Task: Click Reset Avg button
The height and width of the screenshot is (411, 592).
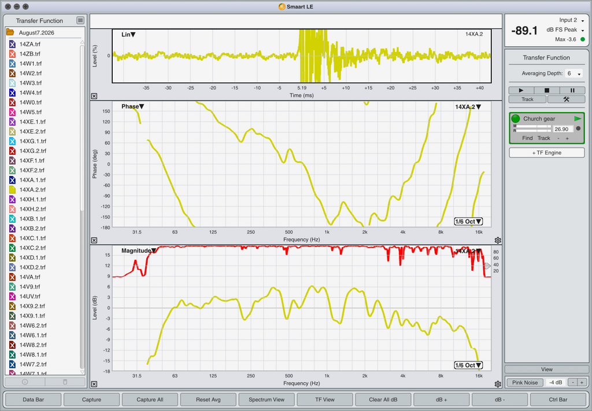Action: click(208, 399)
